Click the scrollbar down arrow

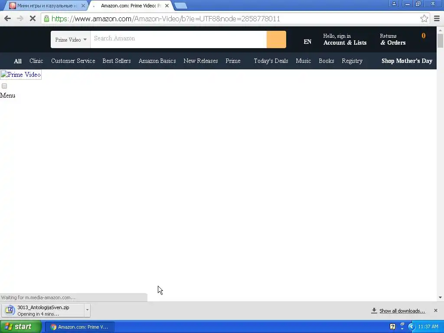pos(440,297)
